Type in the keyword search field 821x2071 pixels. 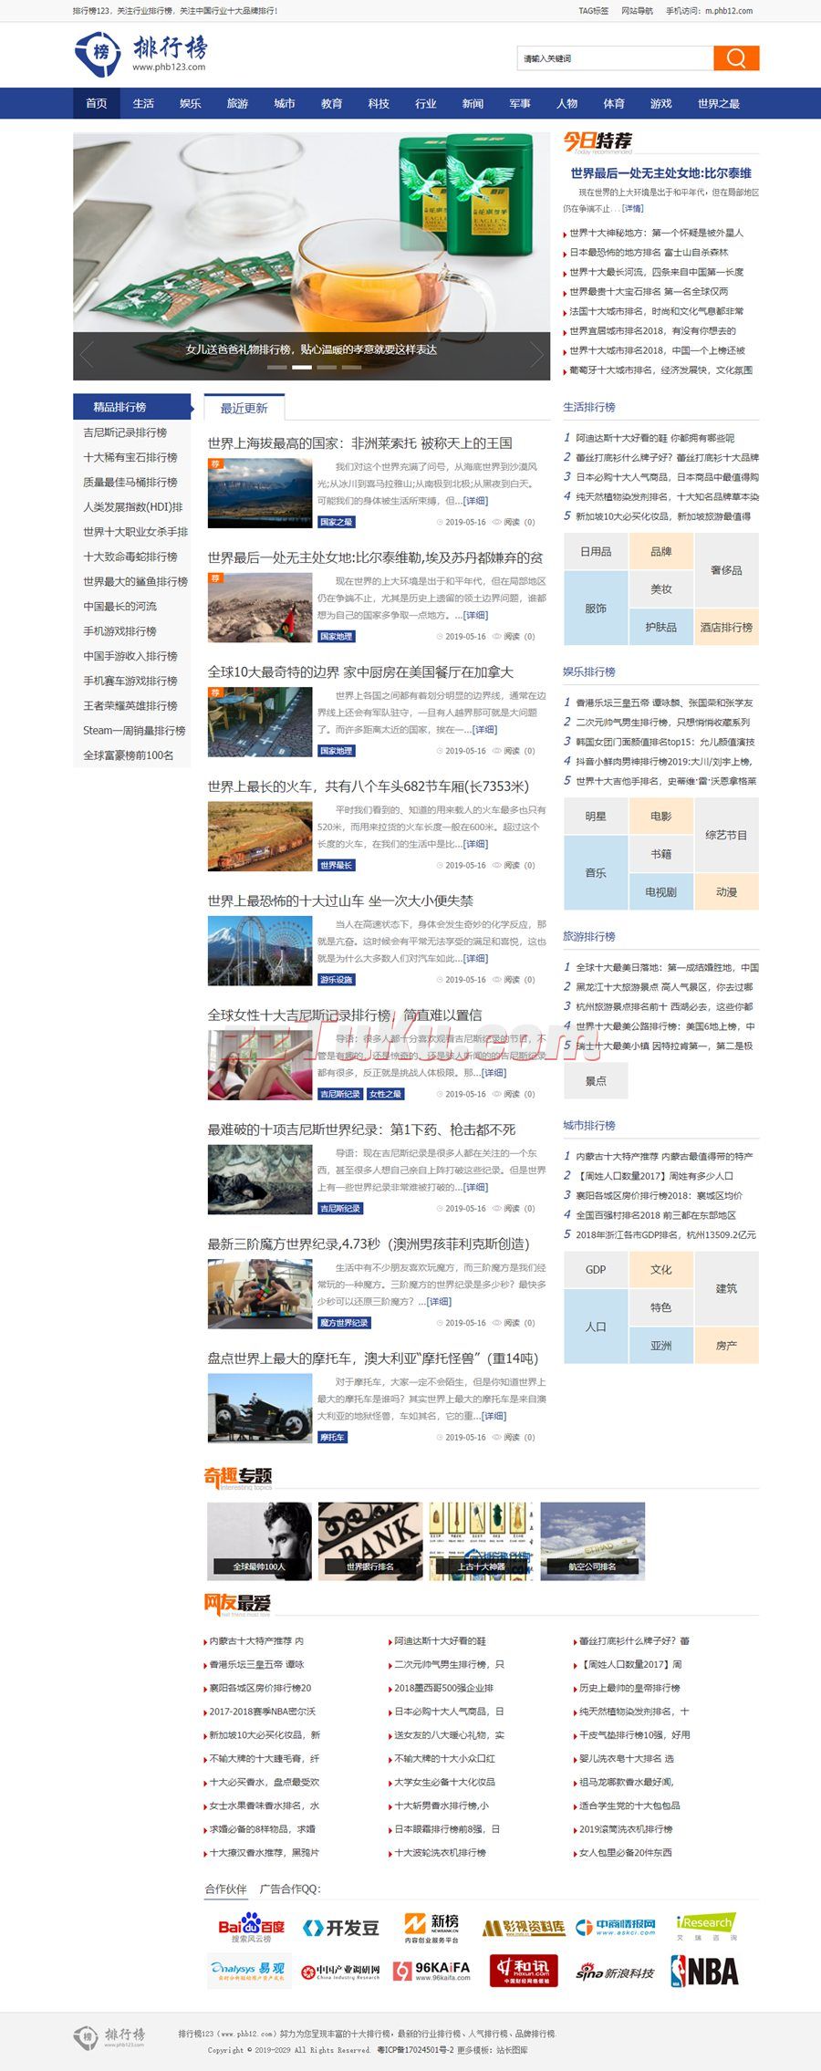(x=615, y=58)
